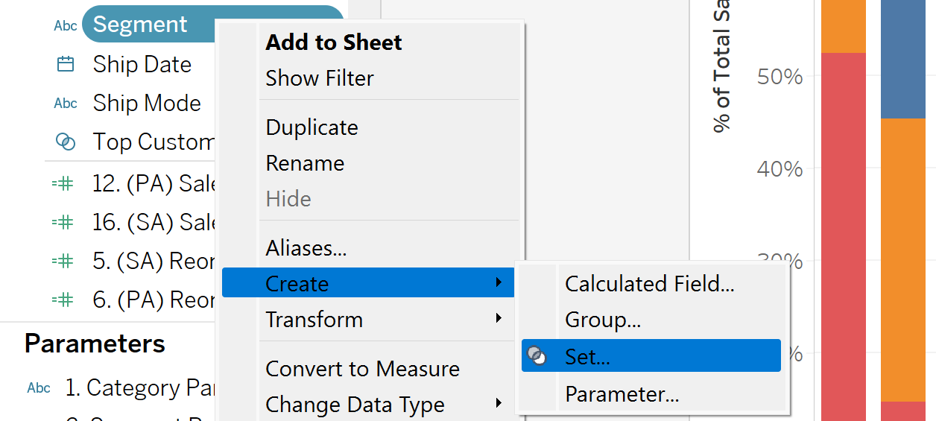Viewport: 936px width, 421px height.
Task: Click the calculation icon beside 16. (SA) Sales
Action: pyautogui.click(x=63, y=222)
